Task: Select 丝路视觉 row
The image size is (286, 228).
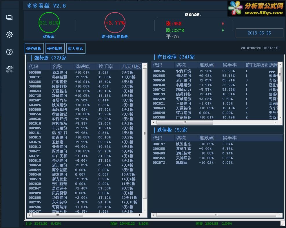Action: 85,114
